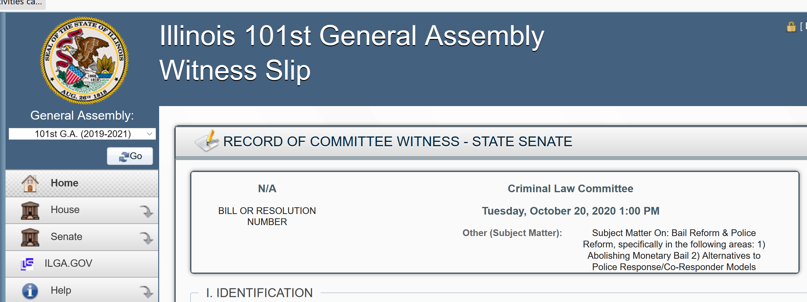Click the State of Illinois seal
The width and height of the screenshot is (807, 302).
pos(84,60)
